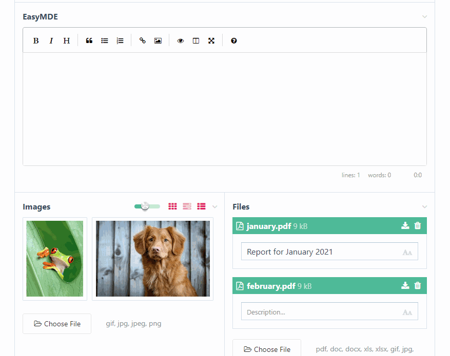
Task: Click the Images section heading
Action: (36, 207)
